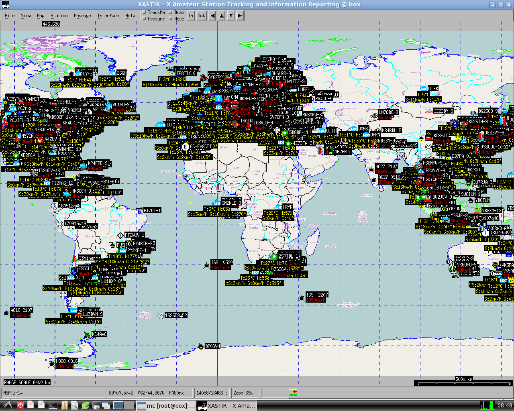Click the KP4FRE-9 station label
The height and width of the screenshot is (411, 514).
tap(98, 163)
